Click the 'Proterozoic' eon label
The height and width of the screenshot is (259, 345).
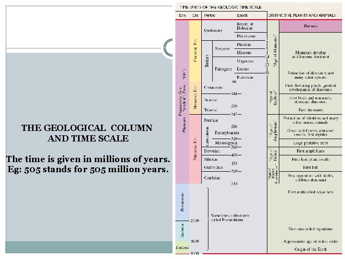tap(182, 202)
